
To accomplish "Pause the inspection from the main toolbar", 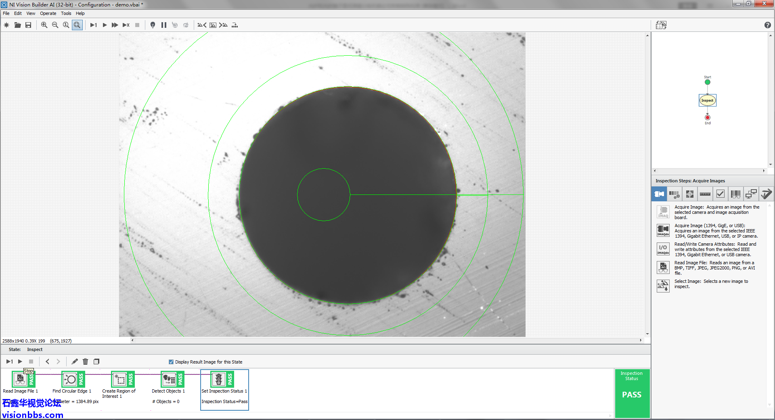I will (164, 25).
